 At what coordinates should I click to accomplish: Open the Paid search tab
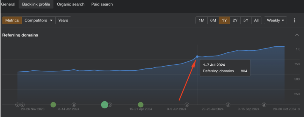pyautogui.click(x=102, y=4)
